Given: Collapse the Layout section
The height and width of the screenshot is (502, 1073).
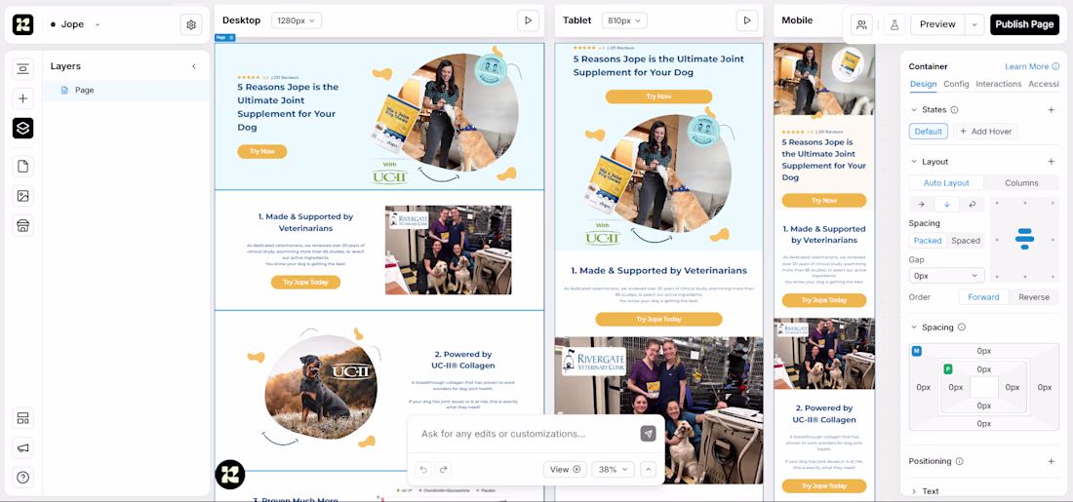Looking at the screenshot, I should (x=914, y=162).
